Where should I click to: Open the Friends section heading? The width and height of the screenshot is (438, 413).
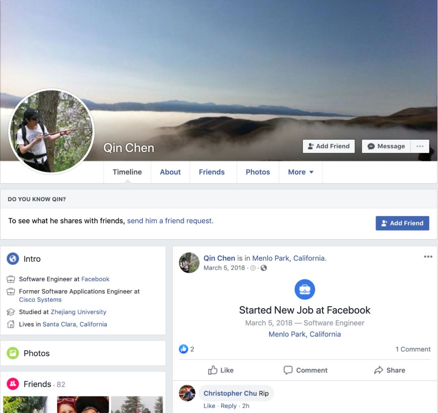pyautogui.click(x=37, y=384)
